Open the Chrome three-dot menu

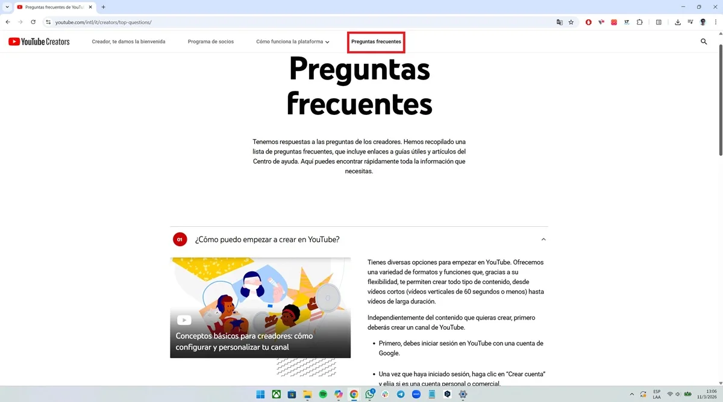716,22
